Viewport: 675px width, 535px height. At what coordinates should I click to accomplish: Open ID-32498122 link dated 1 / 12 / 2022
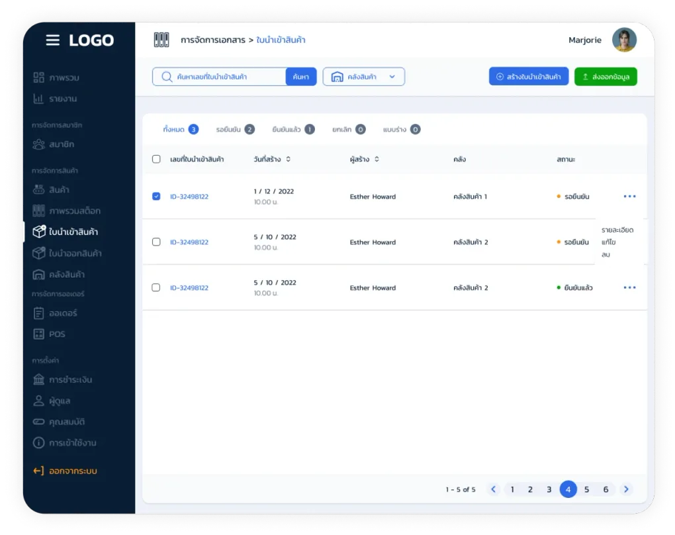tap(189, 197)
